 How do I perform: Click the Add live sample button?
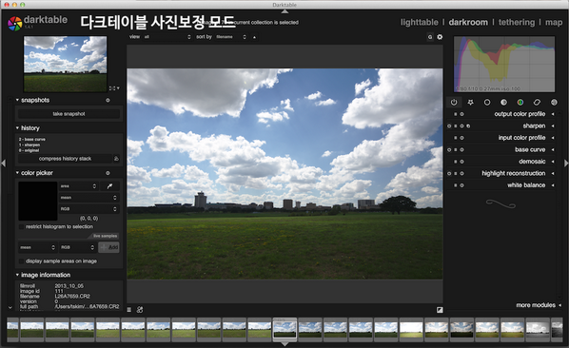(108, 247)
